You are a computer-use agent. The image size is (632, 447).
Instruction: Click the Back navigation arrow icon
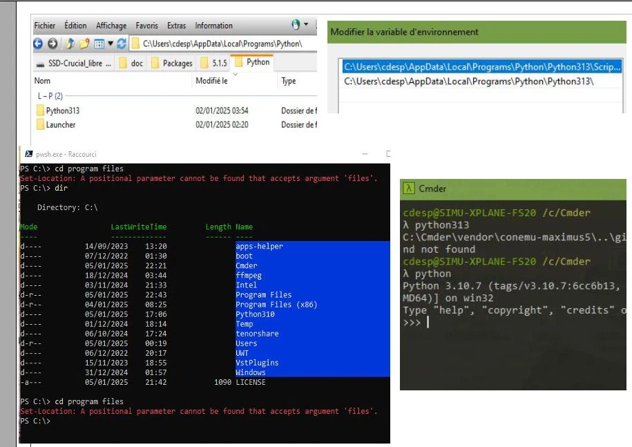coord(39,44)
